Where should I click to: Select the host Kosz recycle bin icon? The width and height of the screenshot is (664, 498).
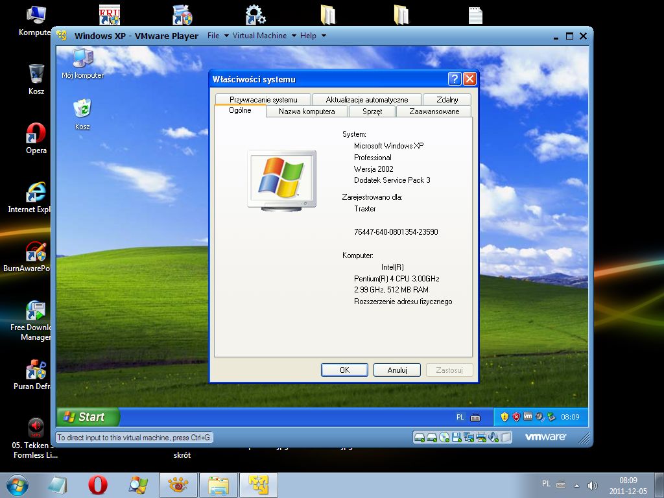(x=36, y=80)
